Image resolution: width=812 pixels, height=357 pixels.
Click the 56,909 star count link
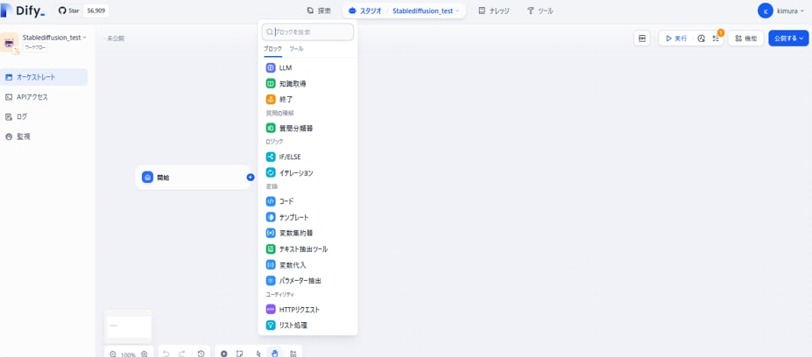click(95, 10)
